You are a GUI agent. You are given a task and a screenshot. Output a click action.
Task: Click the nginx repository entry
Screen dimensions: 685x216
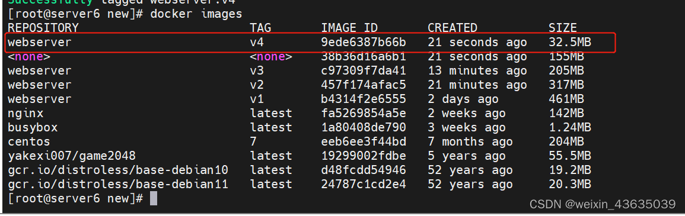click(x=26, y=113)
